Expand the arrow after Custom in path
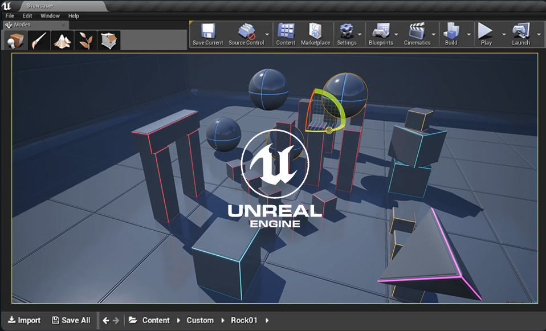The height and width of the screenshot is (331, 546). (x=223, y=321)
